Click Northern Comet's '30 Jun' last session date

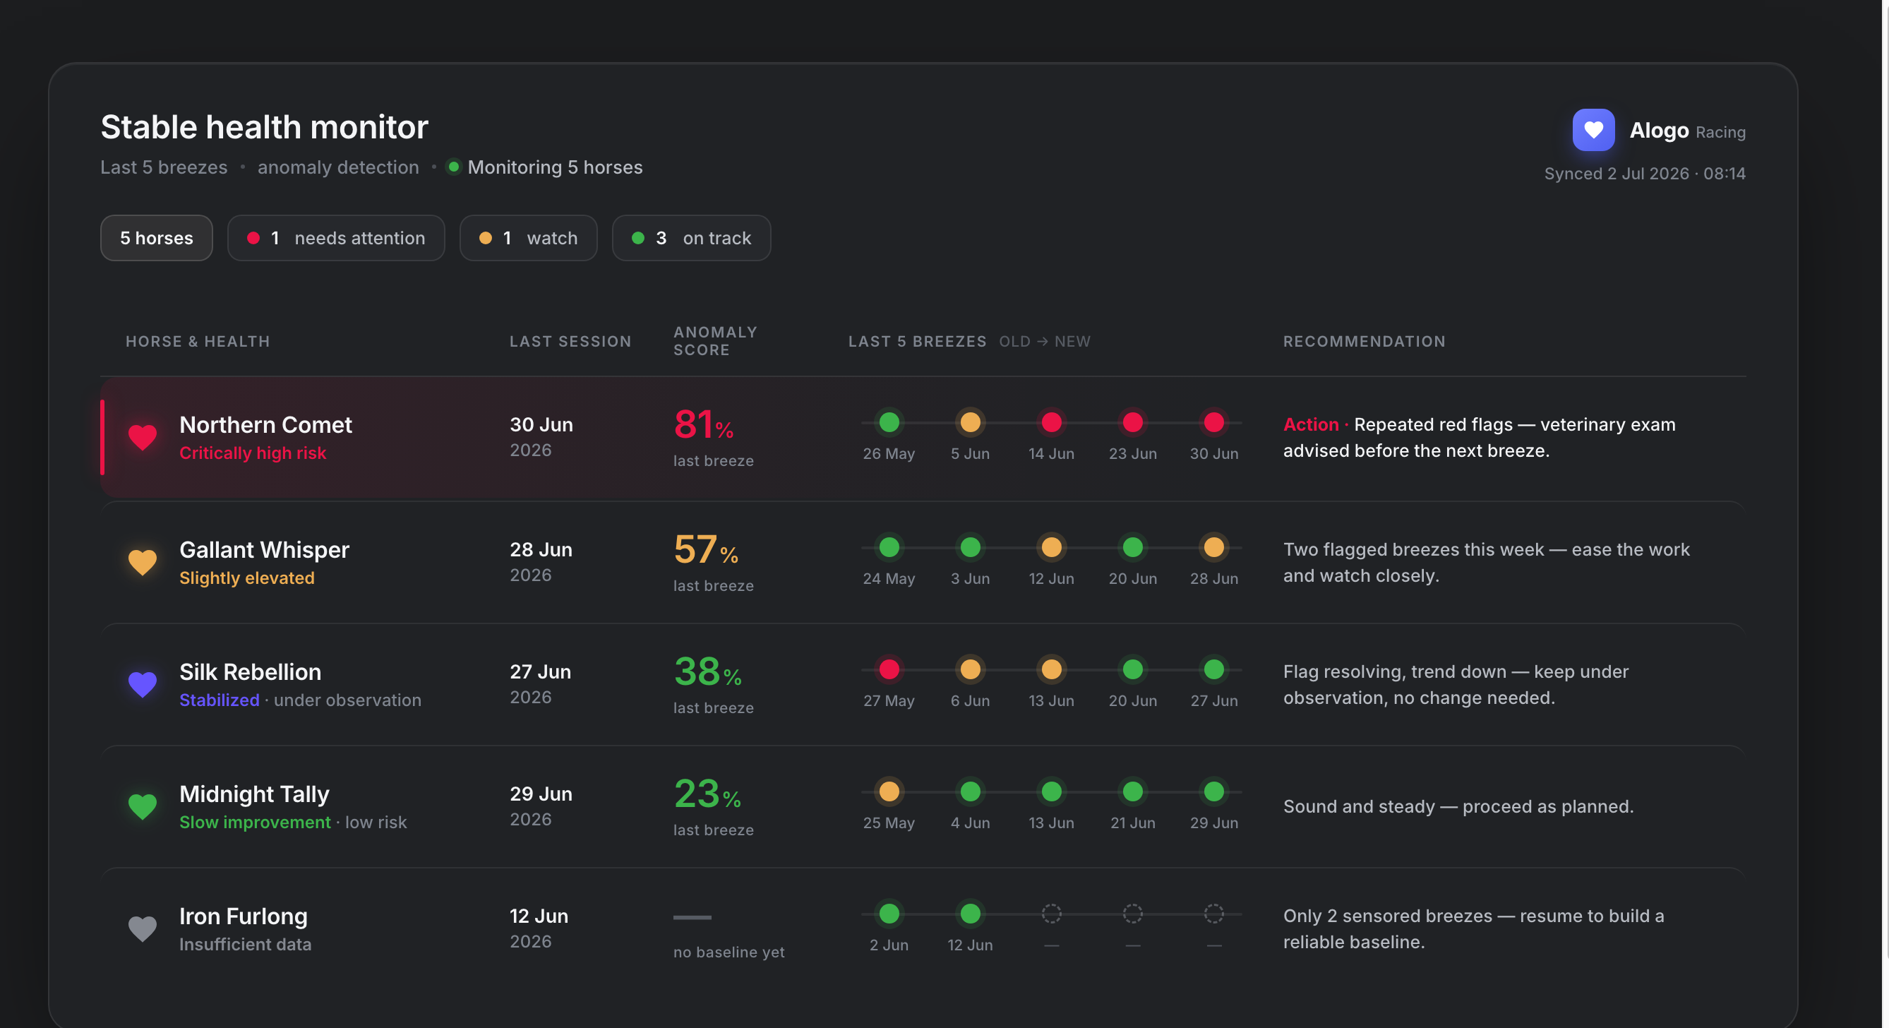[x=541, y=424]
